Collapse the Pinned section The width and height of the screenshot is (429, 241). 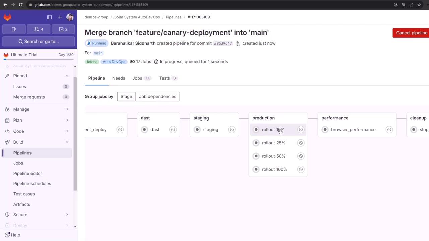point(67,76)
